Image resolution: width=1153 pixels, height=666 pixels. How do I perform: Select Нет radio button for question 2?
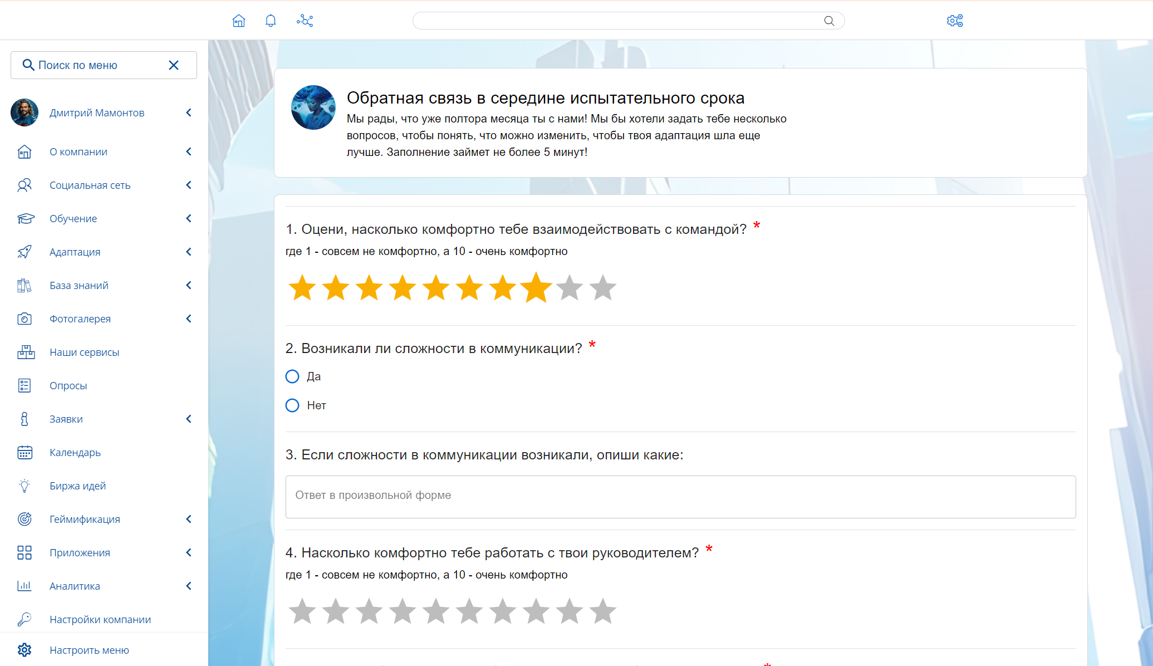pyautogui.click(x=292, y=405)
